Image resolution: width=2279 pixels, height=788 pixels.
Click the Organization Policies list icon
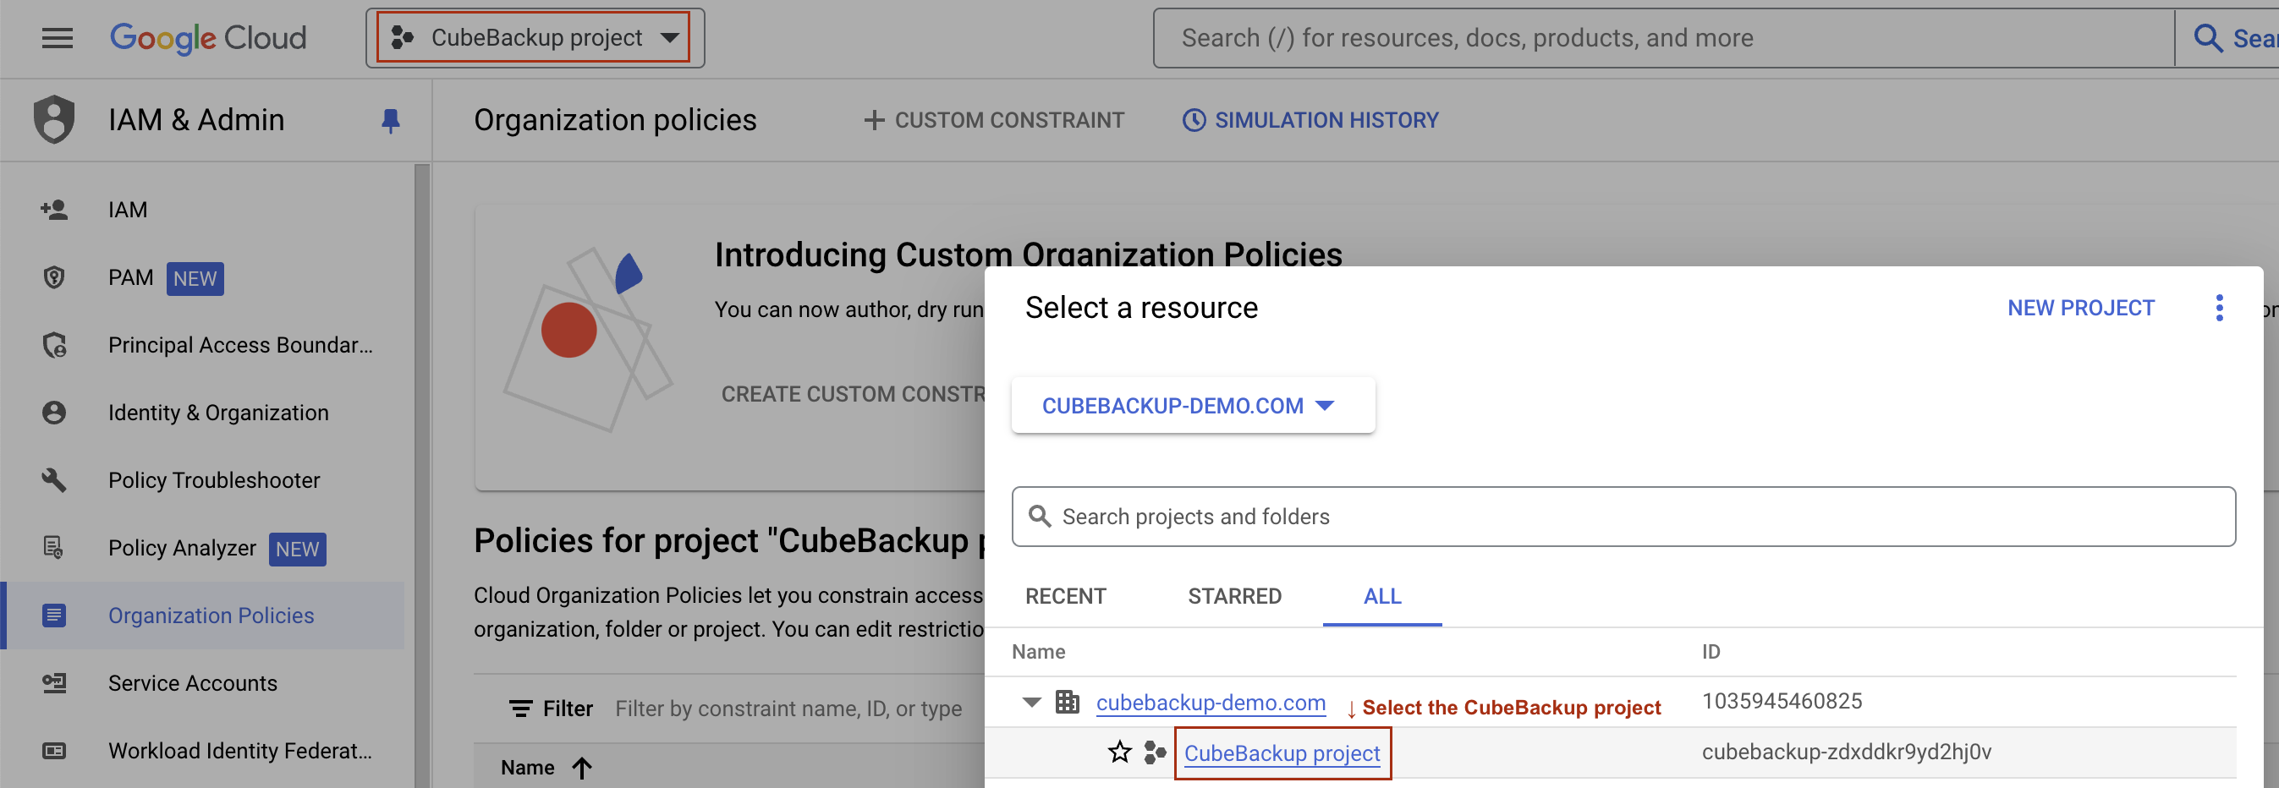click(x=54, y=616)
